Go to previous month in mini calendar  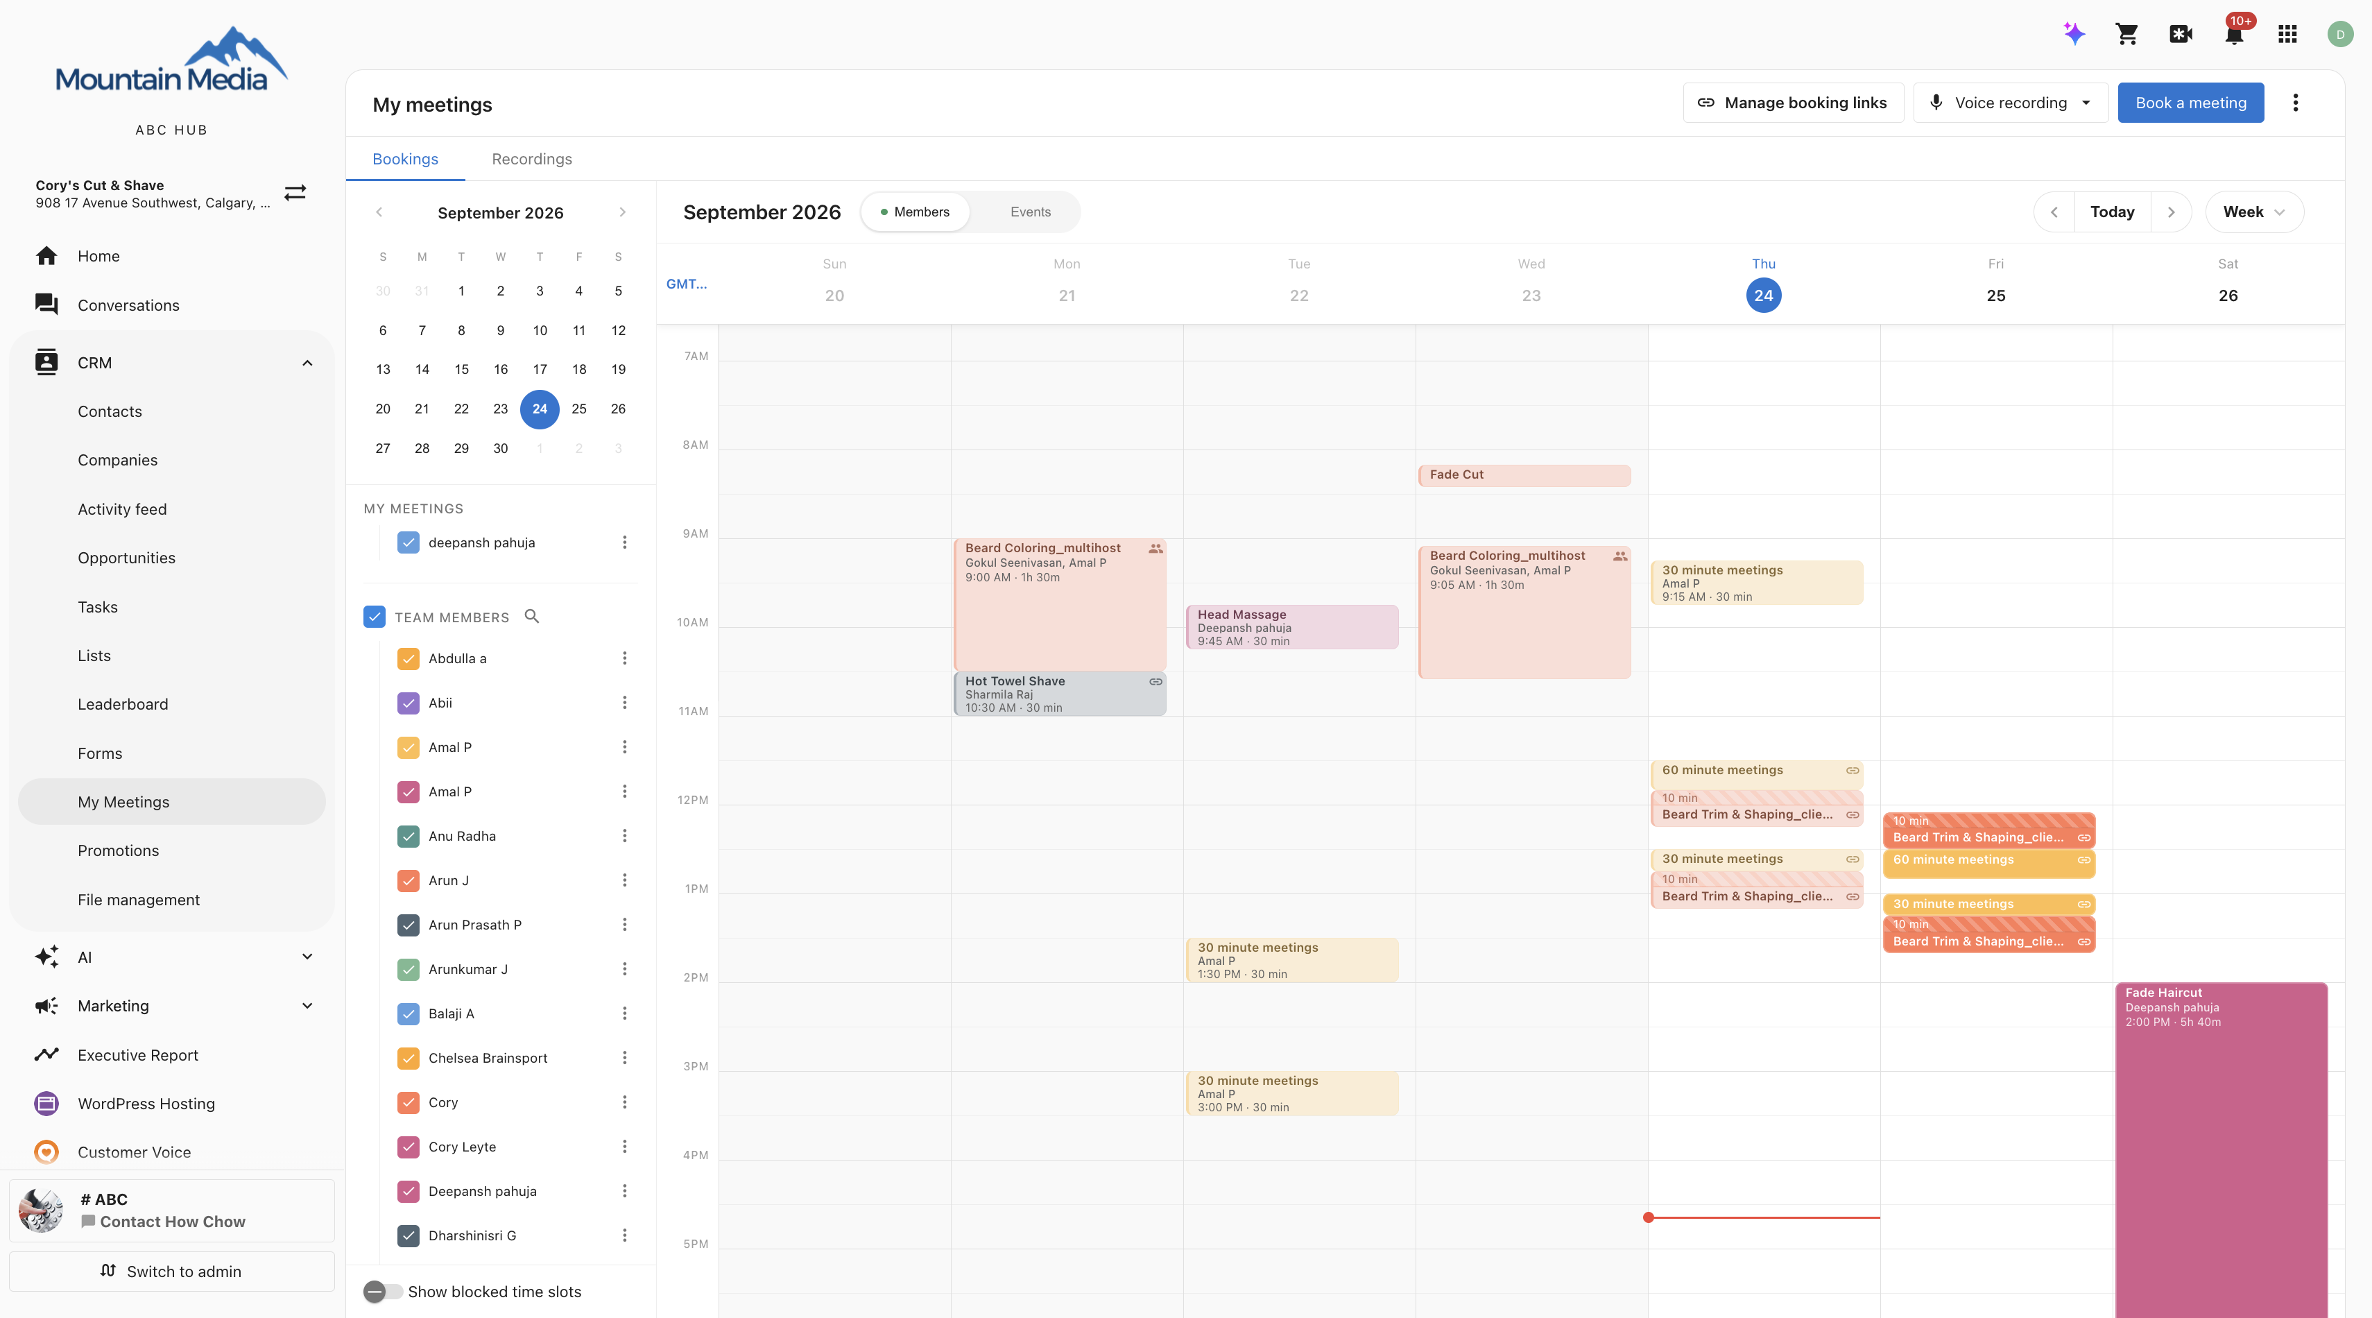(379, 213)
